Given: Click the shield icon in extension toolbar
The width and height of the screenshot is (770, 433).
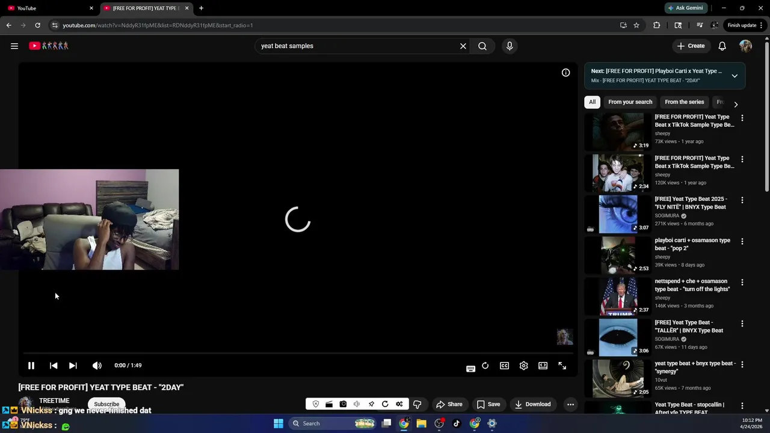Looking at the screenshot, I should tap(316, 404).
